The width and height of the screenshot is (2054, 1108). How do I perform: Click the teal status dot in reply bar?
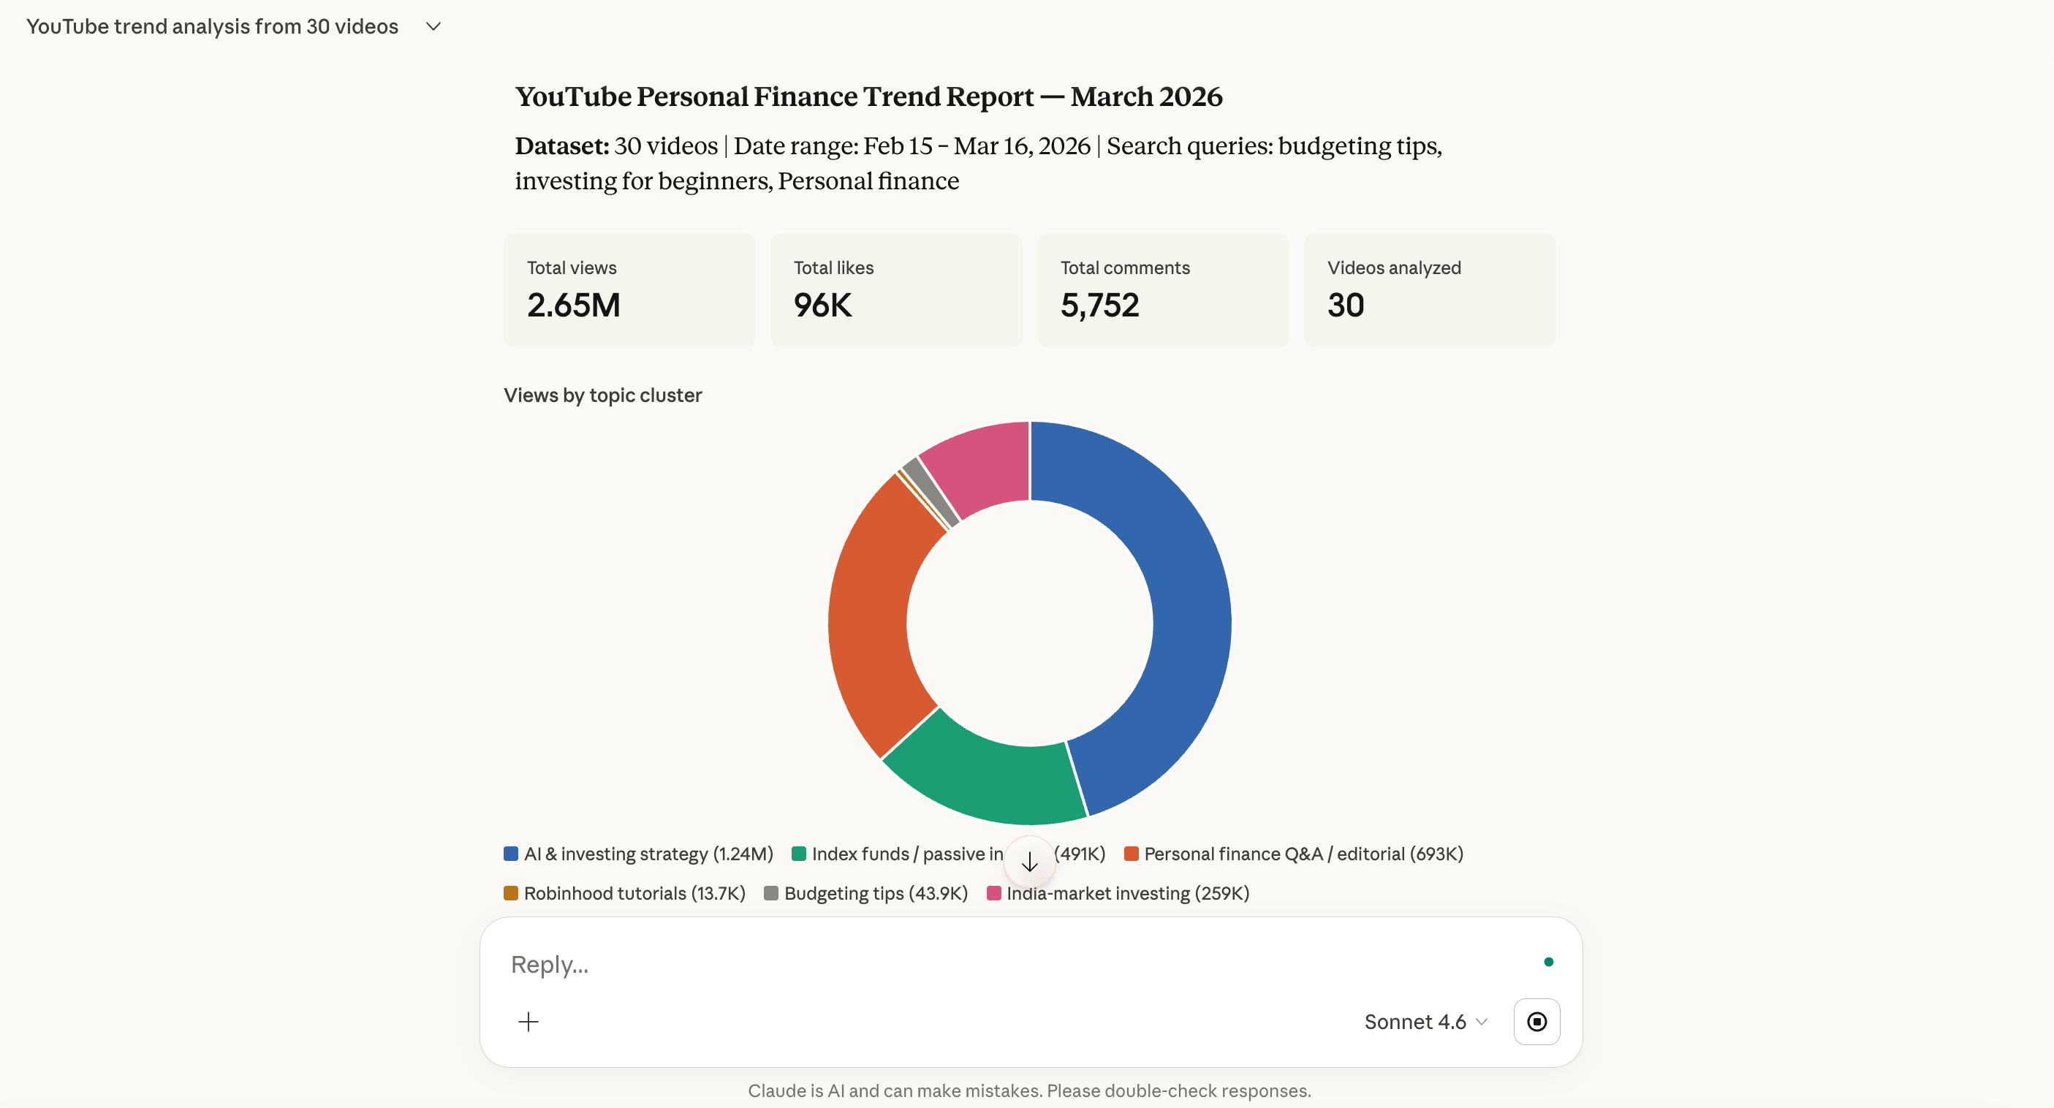[1547, 962]
